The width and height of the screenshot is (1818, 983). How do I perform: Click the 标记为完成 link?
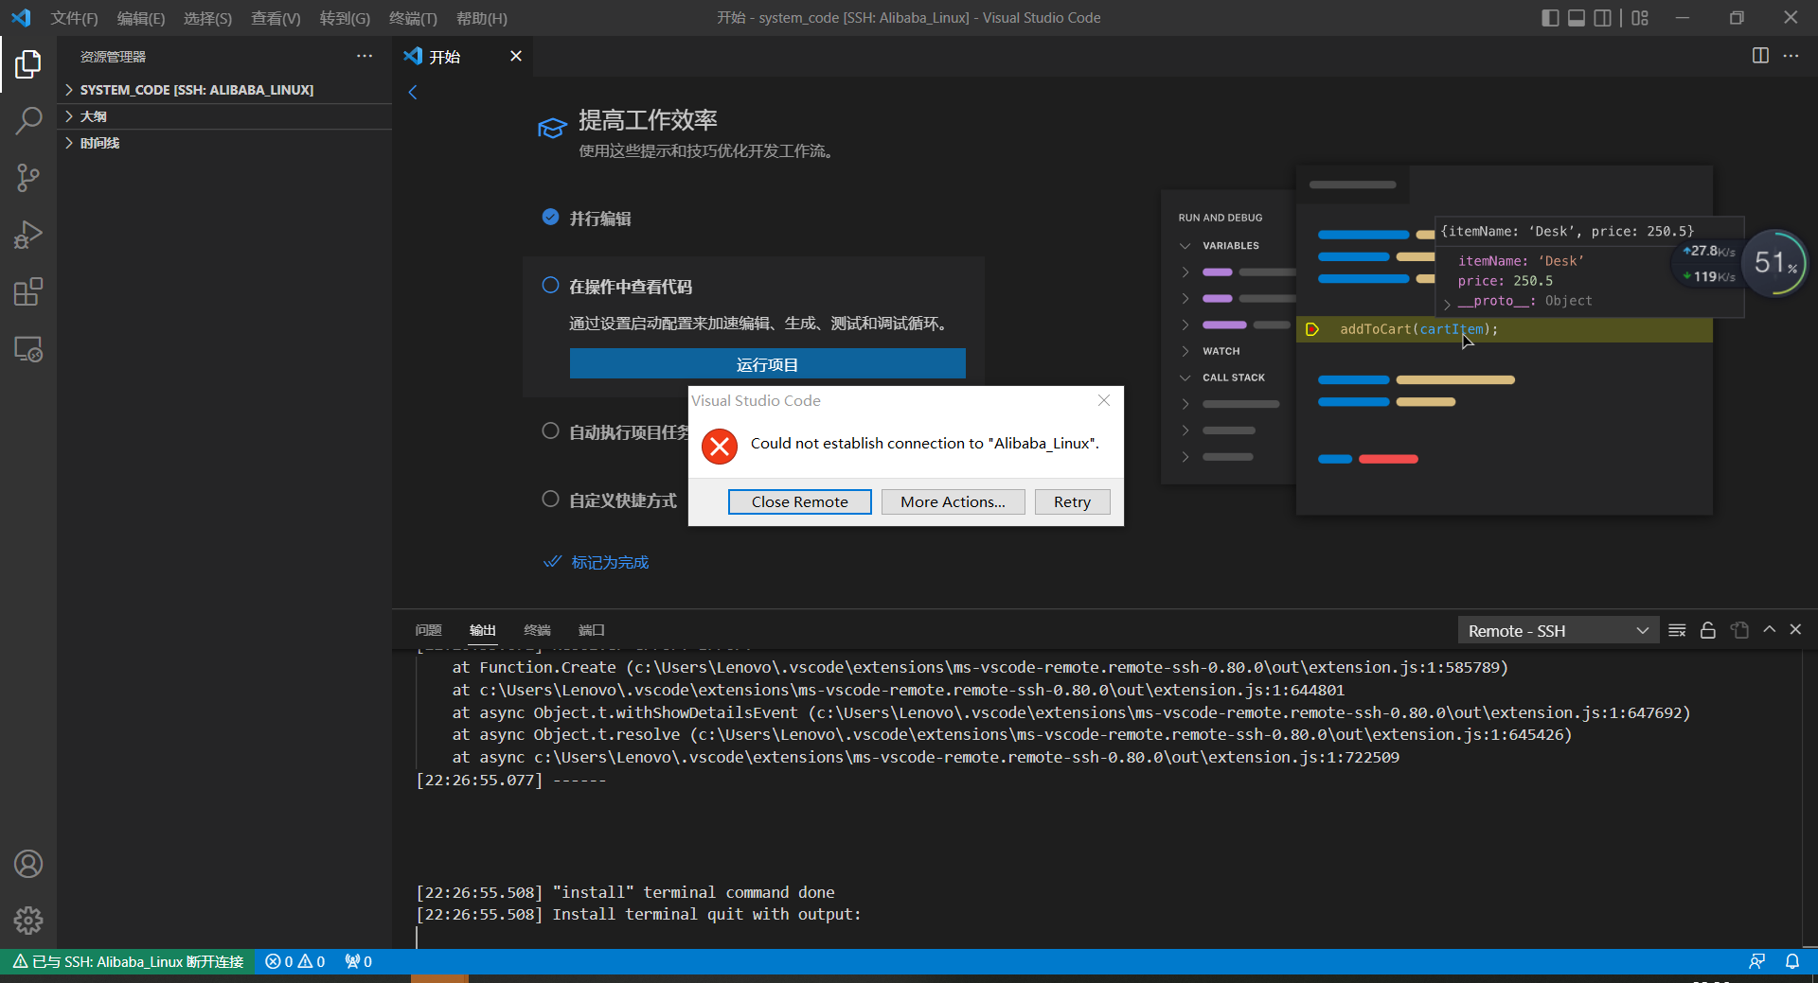pyautogui.click(x=609, y=562)
